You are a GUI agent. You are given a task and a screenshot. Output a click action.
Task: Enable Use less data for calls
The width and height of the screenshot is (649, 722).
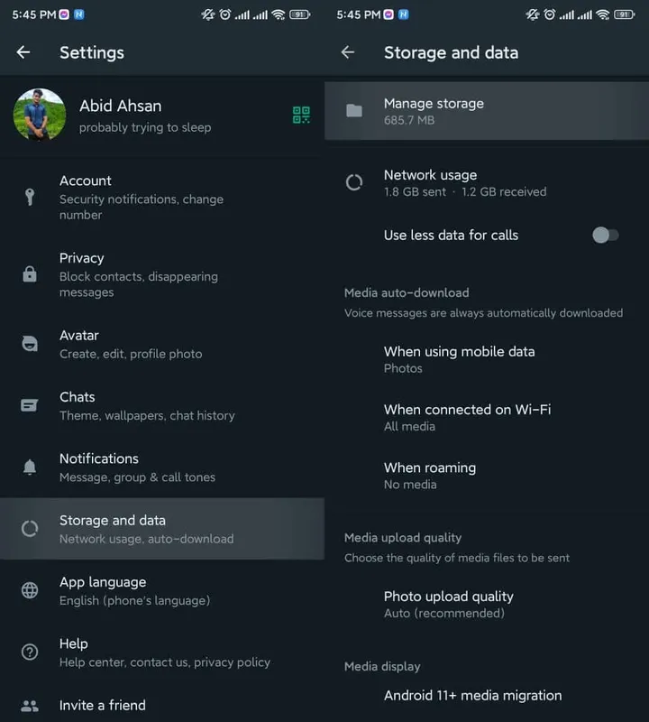point(605,235)
